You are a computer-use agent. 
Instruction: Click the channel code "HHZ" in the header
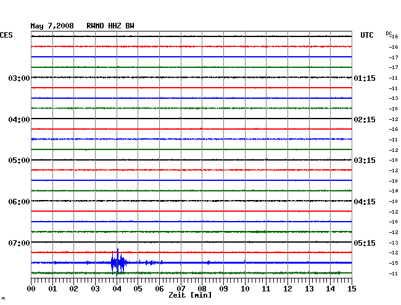pyautogui.click(x=115, y=26)
